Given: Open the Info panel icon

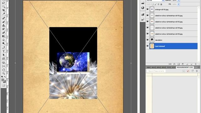Looking at the screenshot, I should (x=143, y=8).
